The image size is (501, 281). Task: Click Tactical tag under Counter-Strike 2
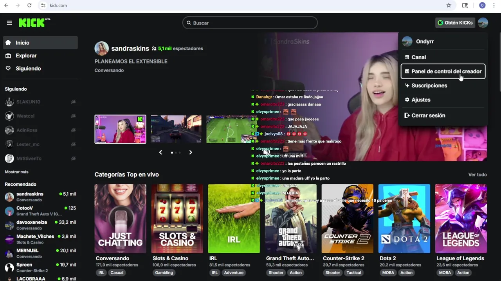pyautogui.click(x=353, y=273)
